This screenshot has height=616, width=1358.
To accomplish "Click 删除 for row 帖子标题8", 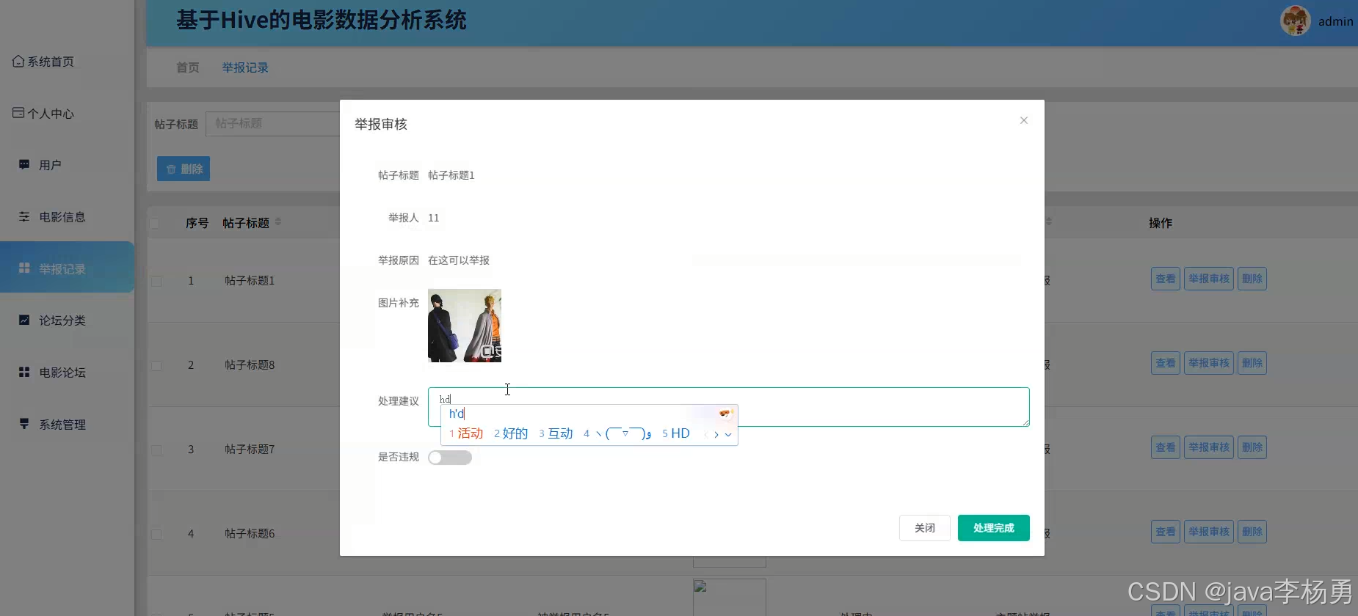I will point(1252,363).
